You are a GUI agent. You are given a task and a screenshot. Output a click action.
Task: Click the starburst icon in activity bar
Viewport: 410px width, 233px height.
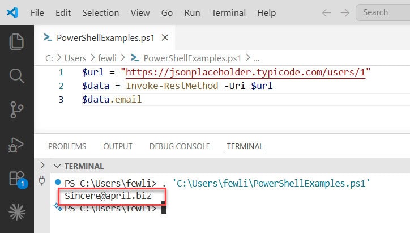(x=17, y=212)
